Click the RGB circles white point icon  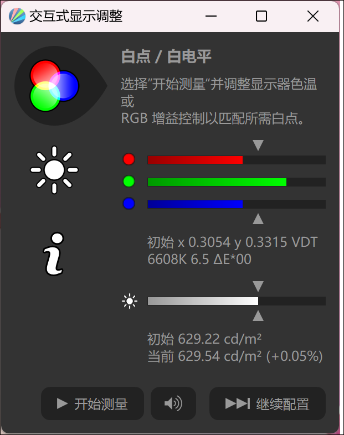(x=54, y=86)
